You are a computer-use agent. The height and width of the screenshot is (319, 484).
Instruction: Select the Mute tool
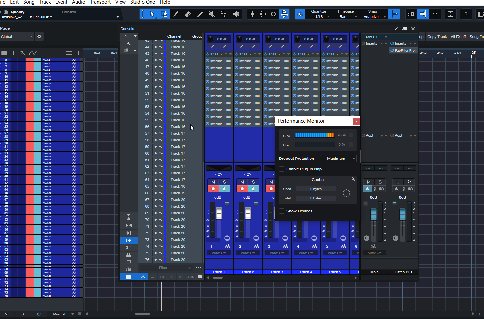(x=212, y=14)
